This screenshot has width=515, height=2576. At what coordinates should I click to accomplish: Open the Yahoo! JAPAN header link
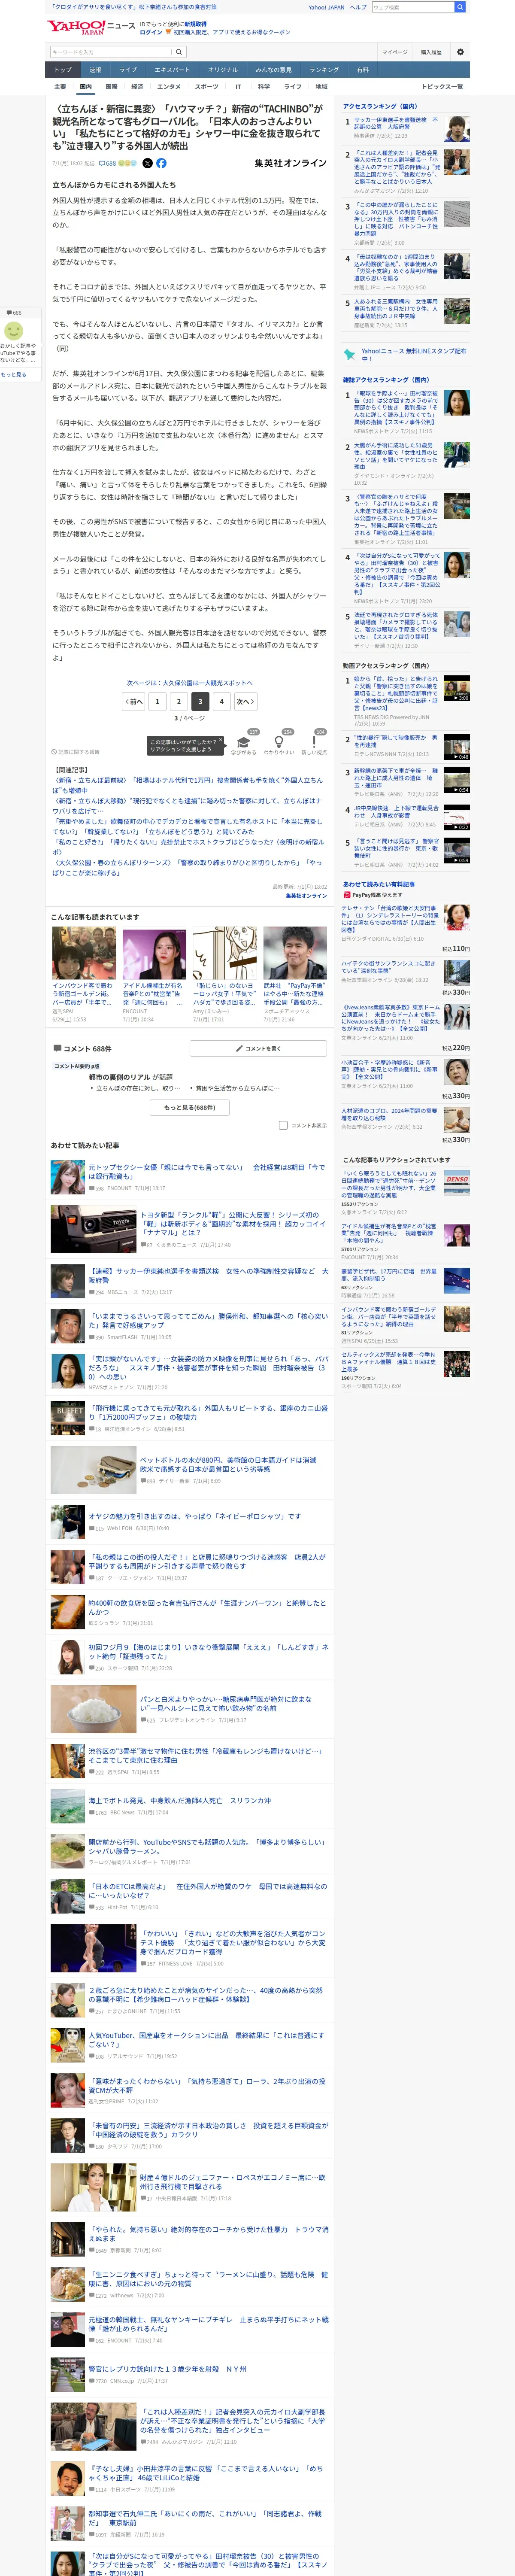326,7
